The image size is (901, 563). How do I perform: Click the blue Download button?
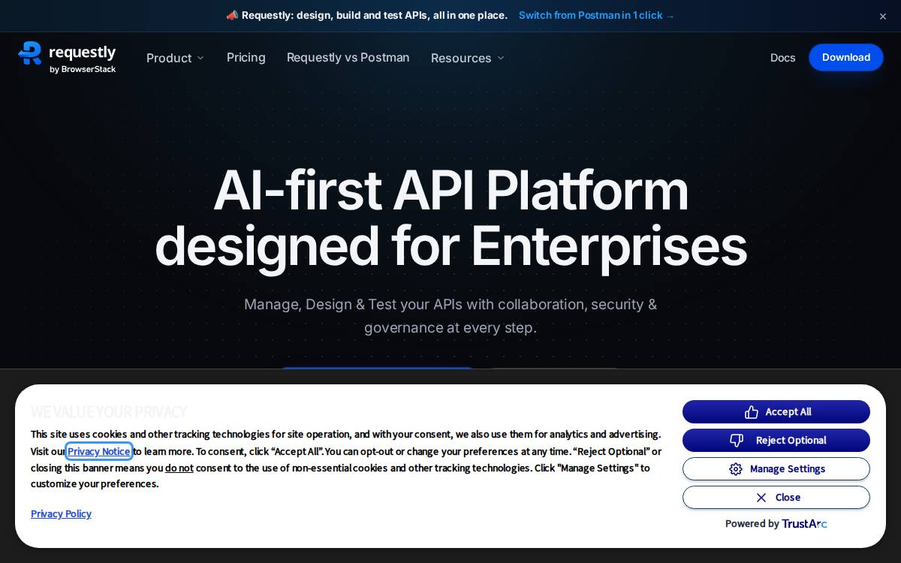(846, 57)
